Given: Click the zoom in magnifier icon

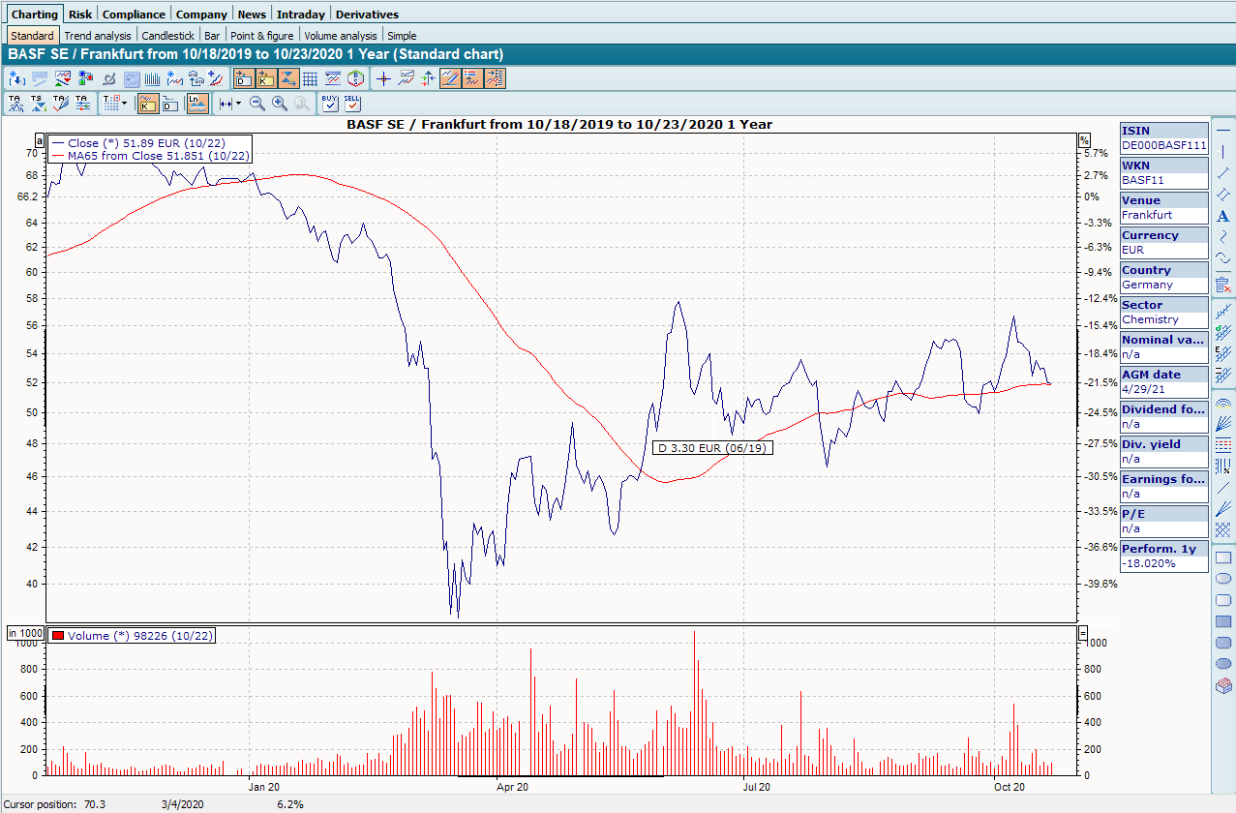Looking at the screenshot, I should tap(280, 103).
